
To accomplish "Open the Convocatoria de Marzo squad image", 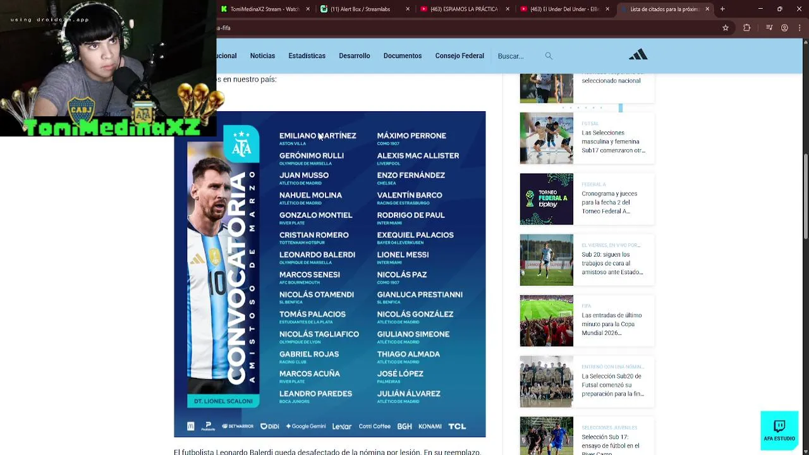I will tap(330, 274).
